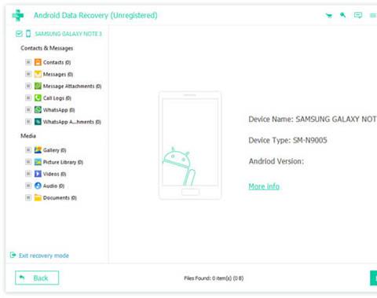Open the More info link
The height and width of the screenshot is (298, 377).
[264, 186]
